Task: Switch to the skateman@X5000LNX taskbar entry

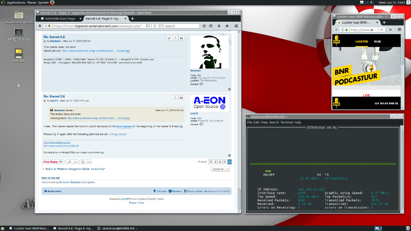Action: point(118,228)
